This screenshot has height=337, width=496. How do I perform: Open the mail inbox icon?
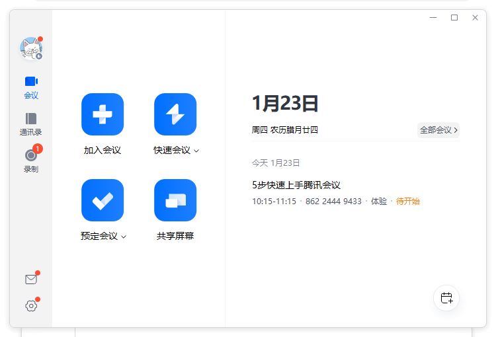pos(31,279)
